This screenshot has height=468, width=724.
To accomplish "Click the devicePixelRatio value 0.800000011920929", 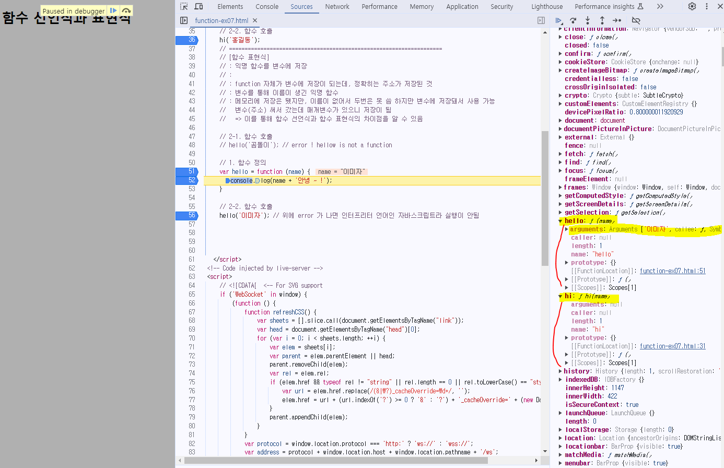I will [656, 112].
